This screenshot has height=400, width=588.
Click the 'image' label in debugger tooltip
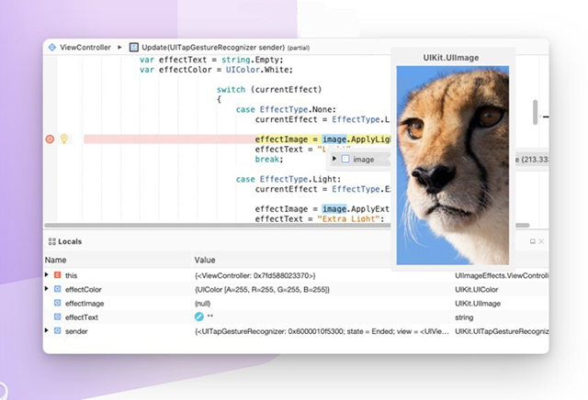pos(364,160)
